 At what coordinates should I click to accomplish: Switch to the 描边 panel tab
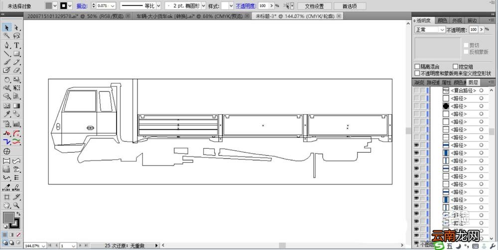[472, 20]
